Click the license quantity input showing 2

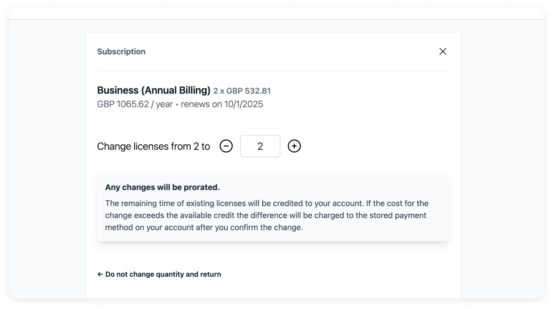point(260,146)
